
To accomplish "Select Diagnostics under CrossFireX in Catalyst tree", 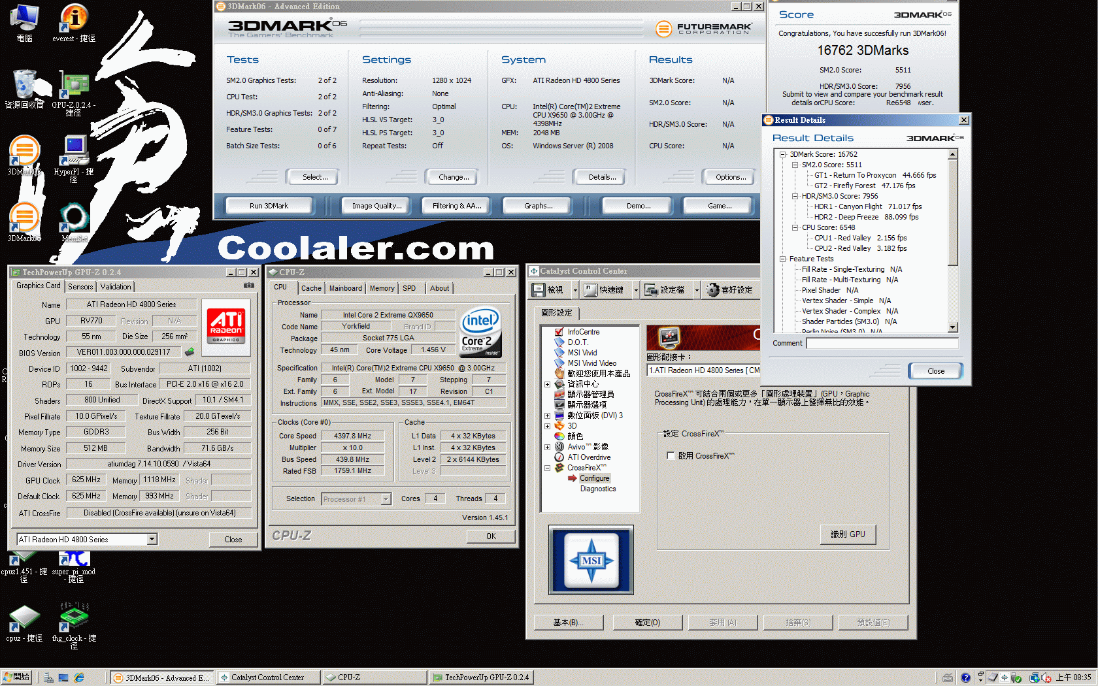I will [x=597, y=489].
